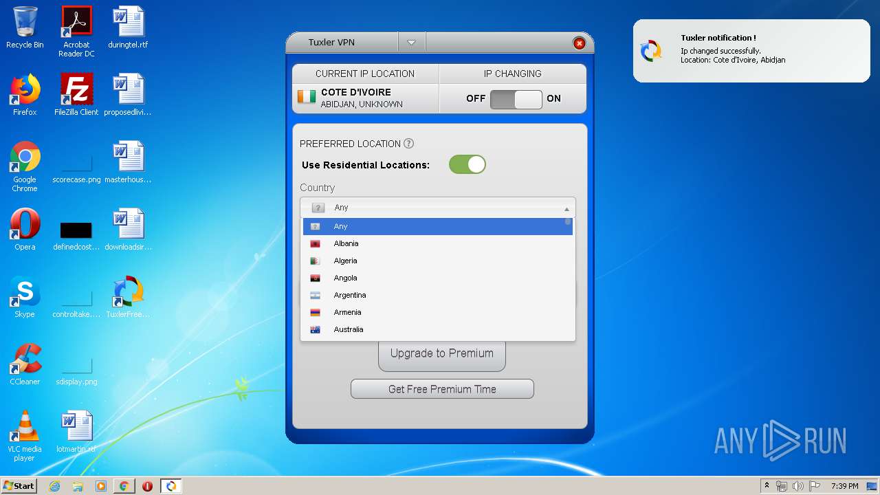The width and height of the screenshot is (880, 495).
Task: Click the taskbar clock showing 7:39 PM
Action: coord(844,486)
